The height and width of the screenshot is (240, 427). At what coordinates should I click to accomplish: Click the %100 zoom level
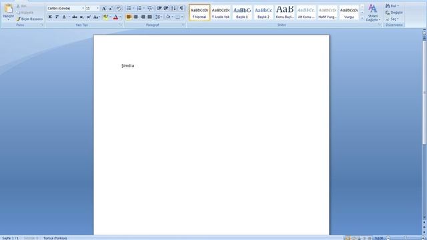tap(379, 238)
